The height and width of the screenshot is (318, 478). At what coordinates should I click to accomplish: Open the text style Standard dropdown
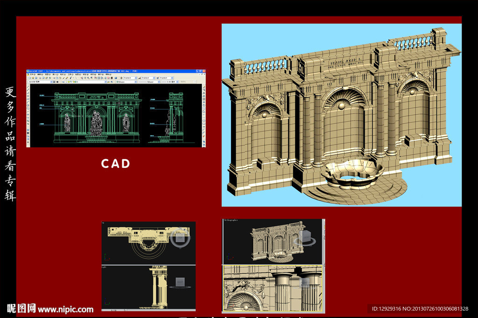tap(130, 78)
